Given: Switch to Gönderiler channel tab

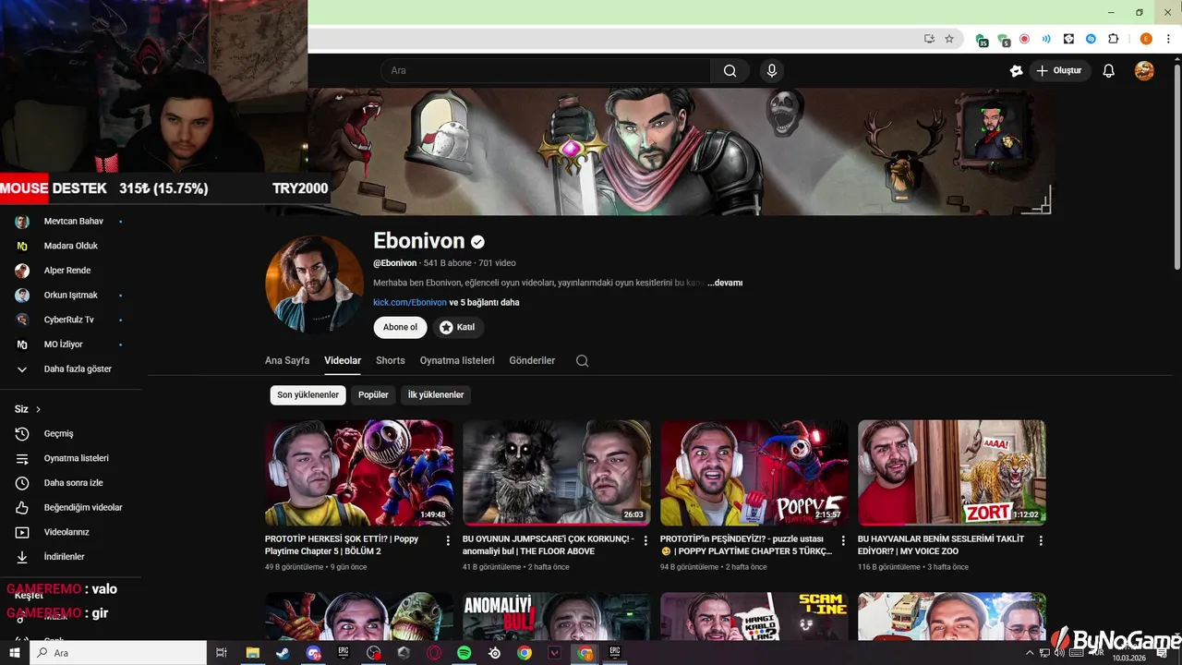Looking at the screenshot, I should point(532,360).
